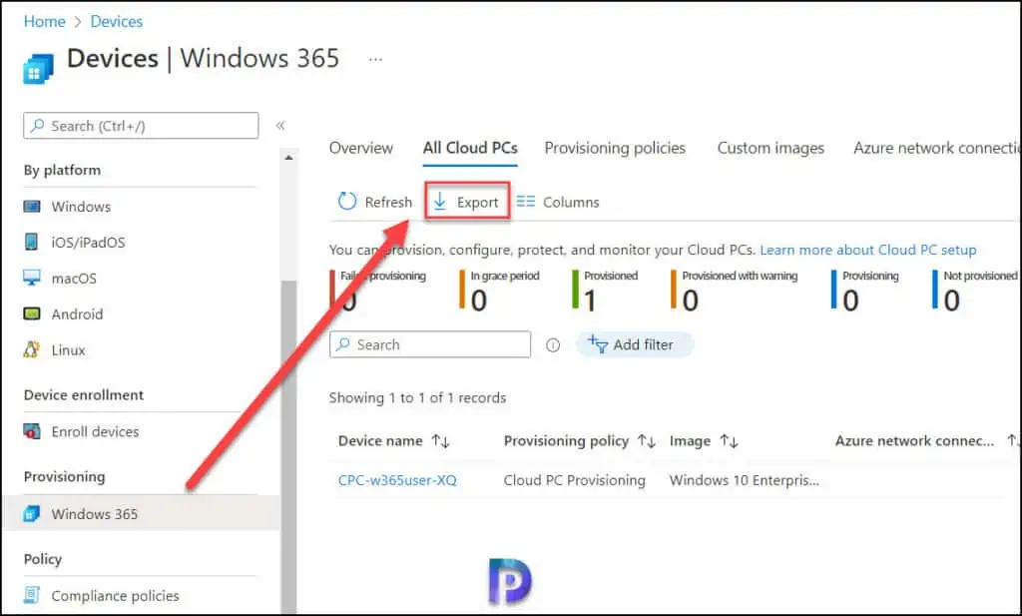The height and width of the screenshot is (616, 1022).
Task: Click the Refresh circular arrow icon
Action: point(347,202)
